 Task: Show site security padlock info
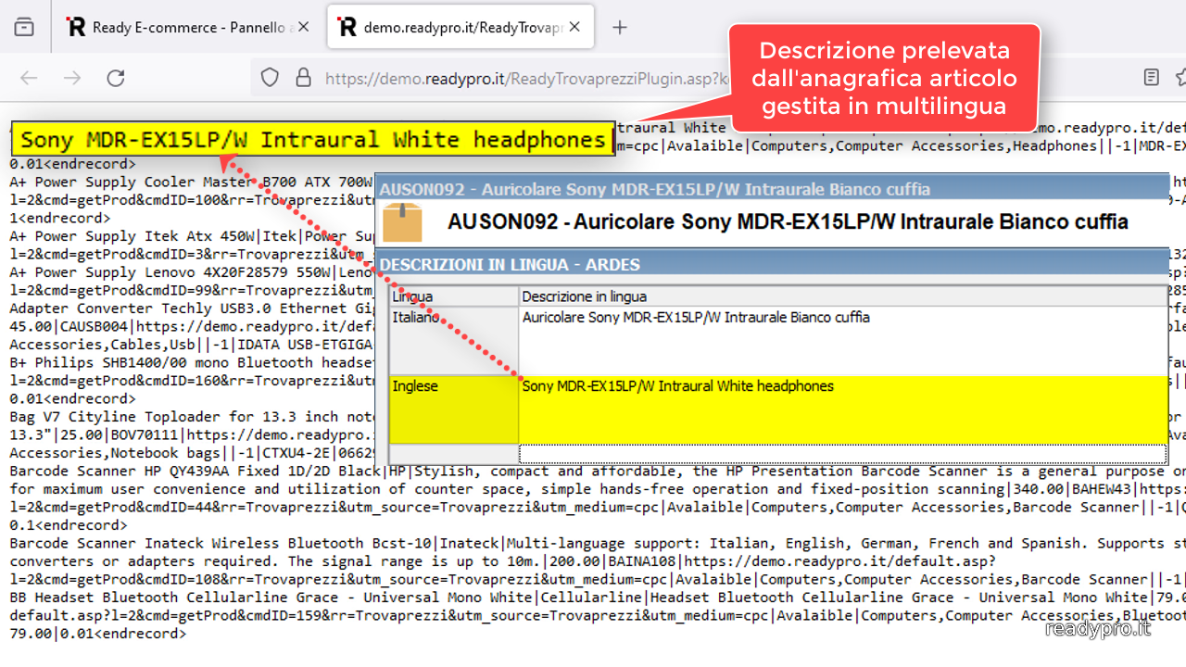point(303,78)
